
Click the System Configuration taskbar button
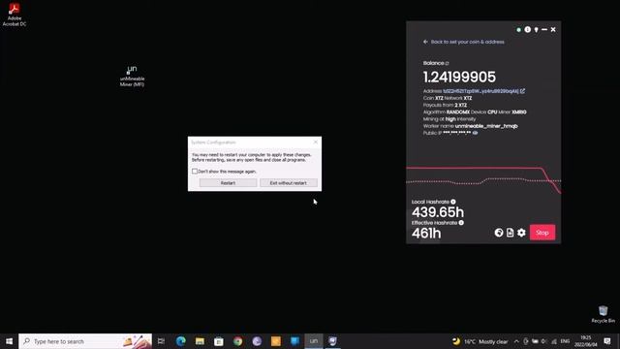[x=332, y=341]
